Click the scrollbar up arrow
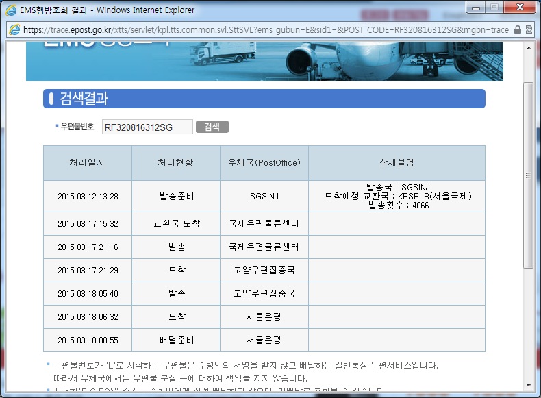This screenshot has width=541, height=398. [x=529, y=49]
